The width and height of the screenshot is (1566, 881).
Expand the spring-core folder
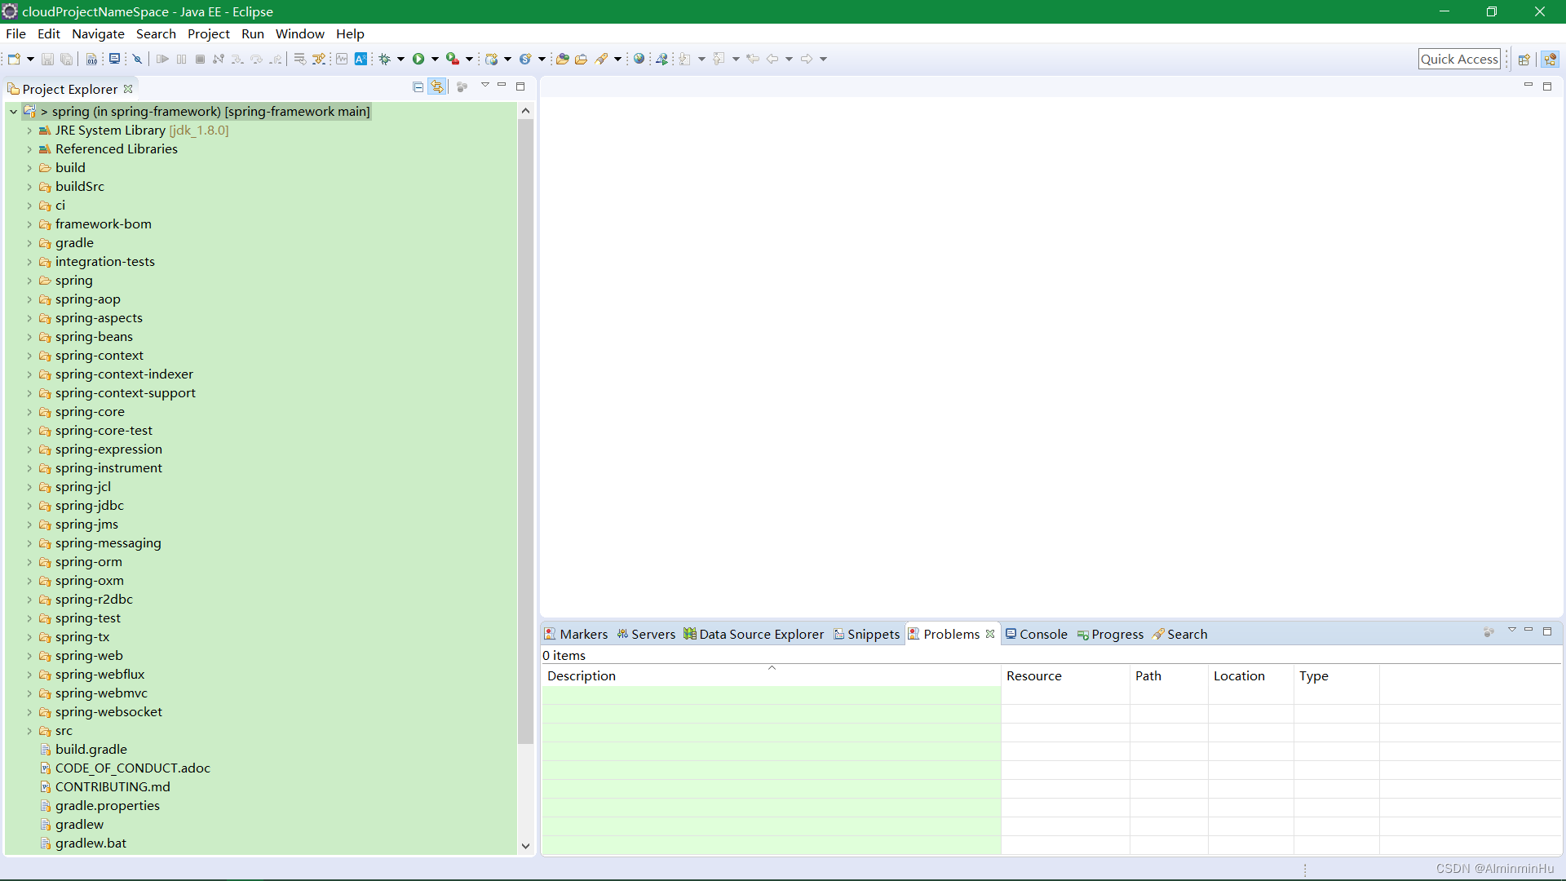29,412
